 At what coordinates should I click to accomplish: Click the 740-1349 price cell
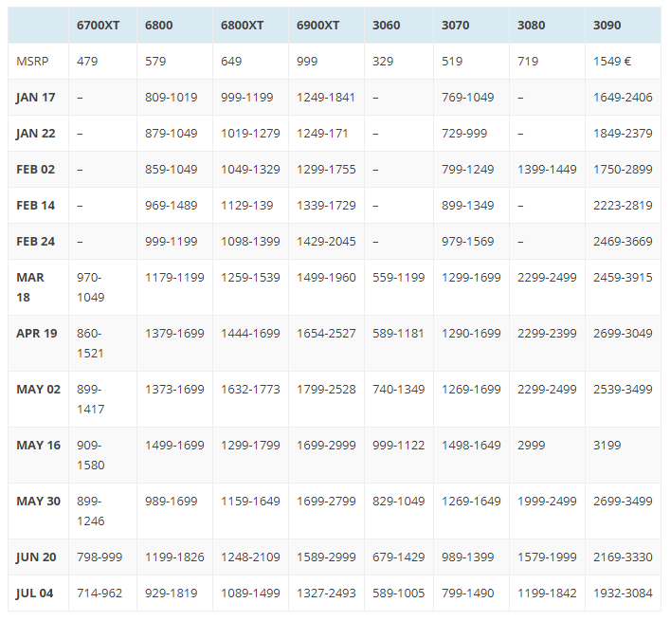coord(398,389)
